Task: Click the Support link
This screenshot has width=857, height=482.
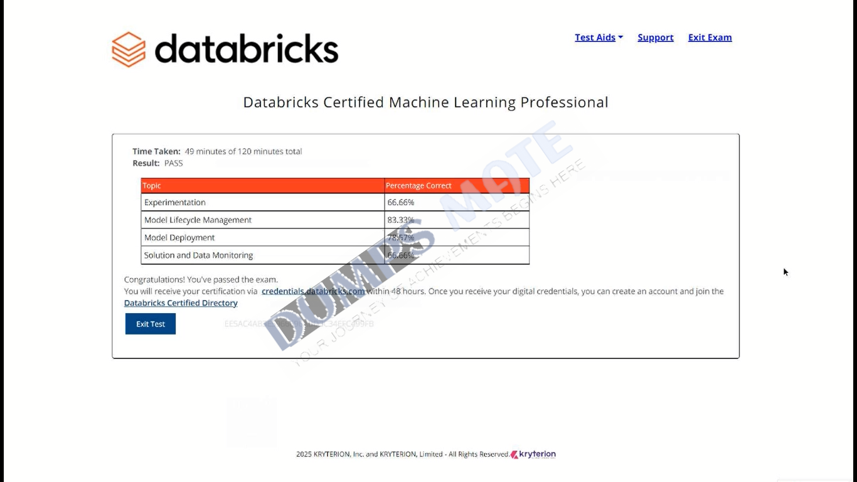Action: [656, 38]
